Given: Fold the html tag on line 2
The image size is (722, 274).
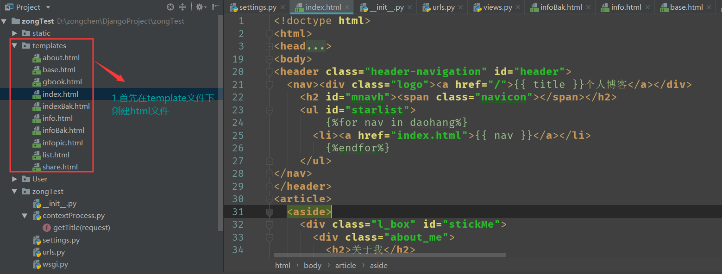Looking at the screenshot, I should point(269,34).
